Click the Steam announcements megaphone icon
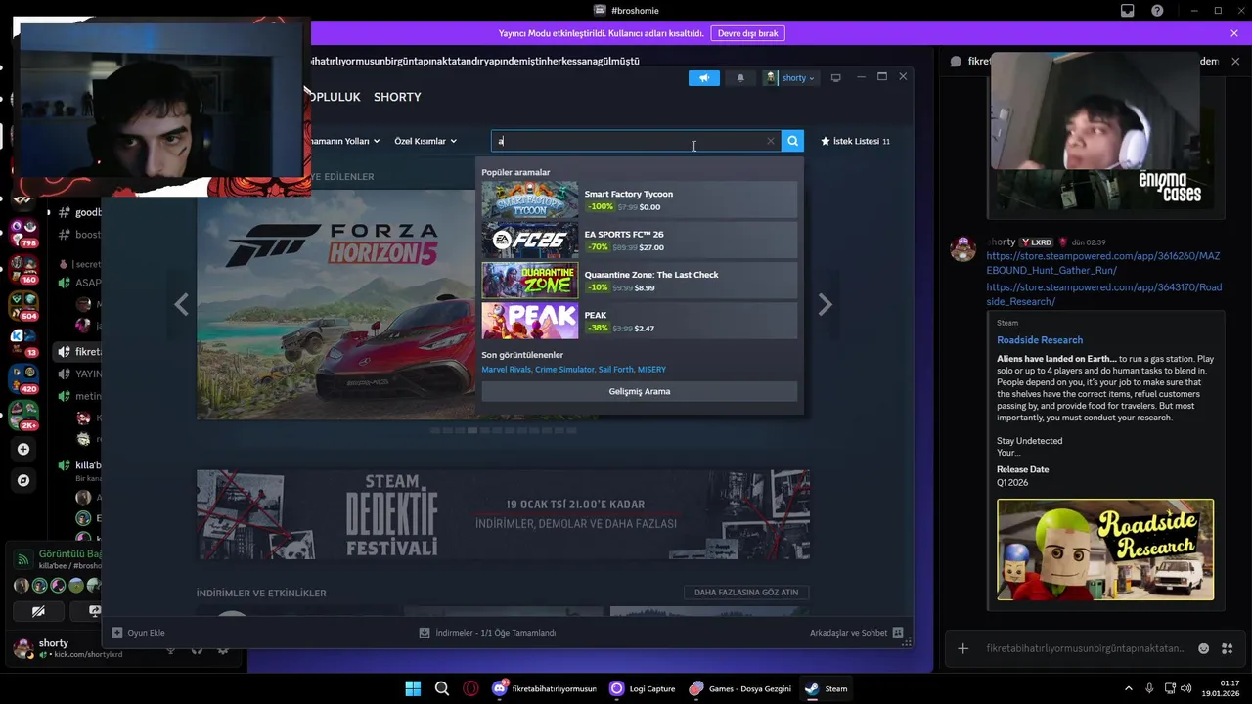 (703, 78)
